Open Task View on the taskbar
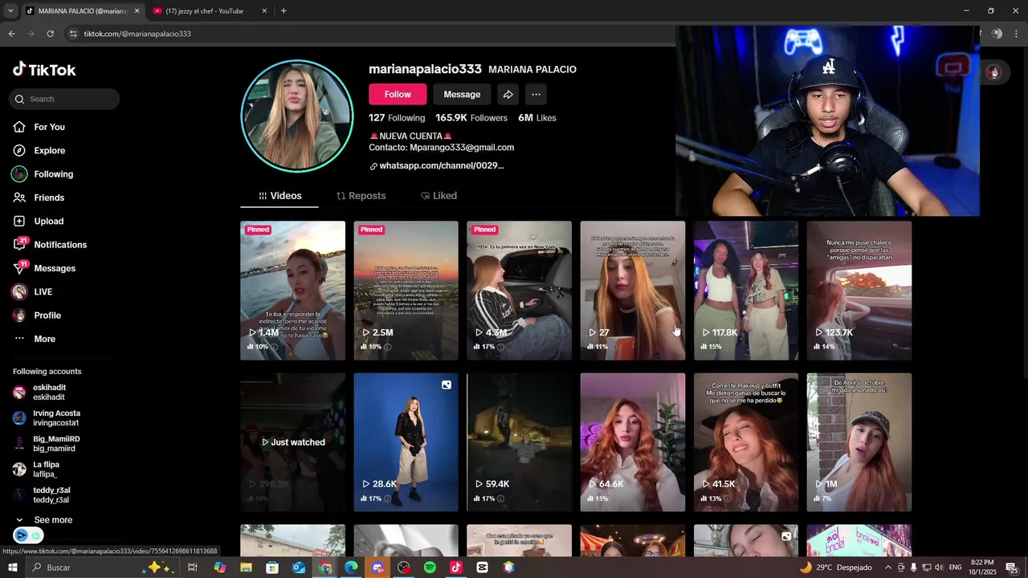 193,568
